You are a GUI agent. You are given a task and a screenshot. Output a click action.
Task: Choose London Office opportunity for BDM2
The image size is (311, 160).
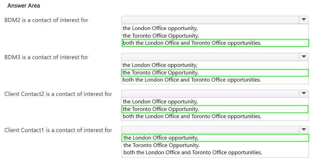160,28
